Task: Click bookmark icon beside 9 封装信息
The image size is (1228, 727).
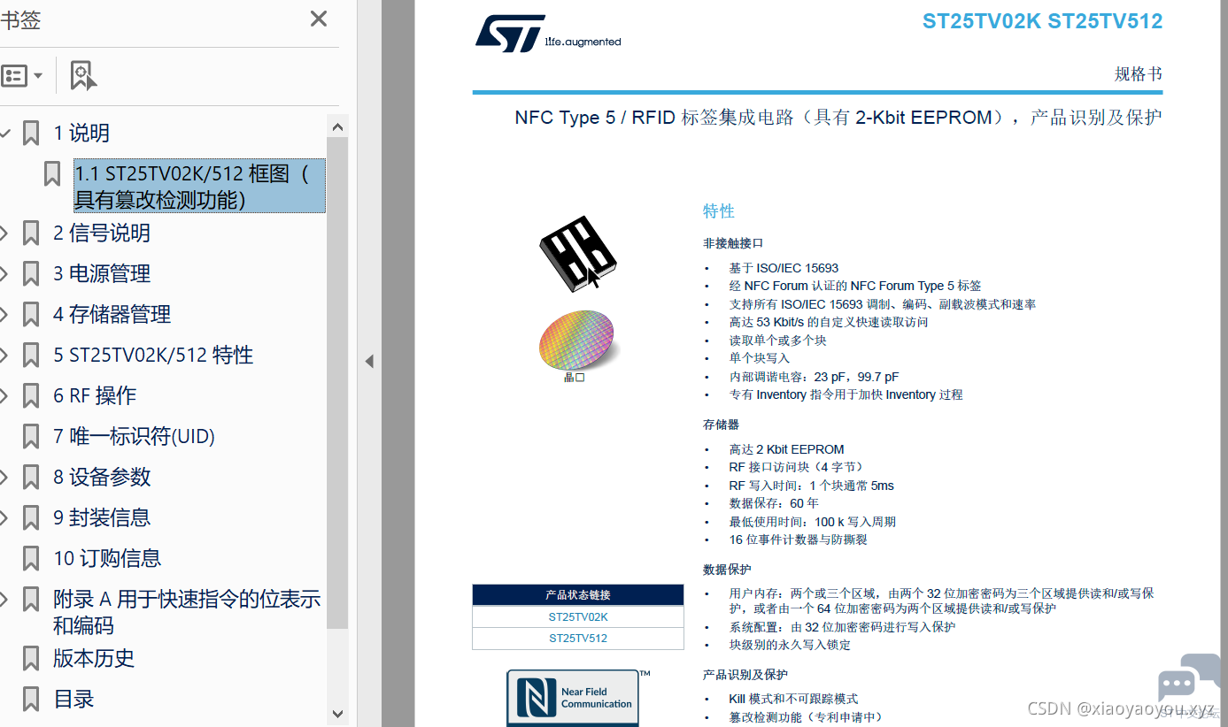Action: click(31, 518)
